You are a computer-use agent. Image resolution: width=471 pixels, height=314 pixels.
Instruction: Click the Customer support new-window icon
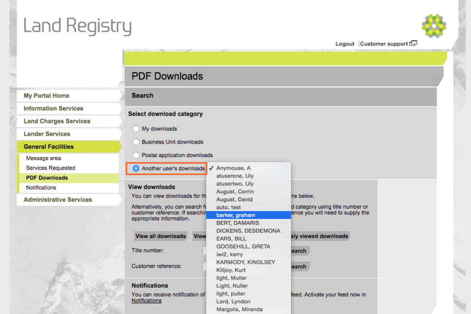click(413, 43)
